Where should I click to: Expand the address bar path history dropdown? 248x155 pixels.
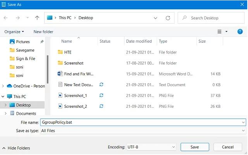click(x=155, y=18)
